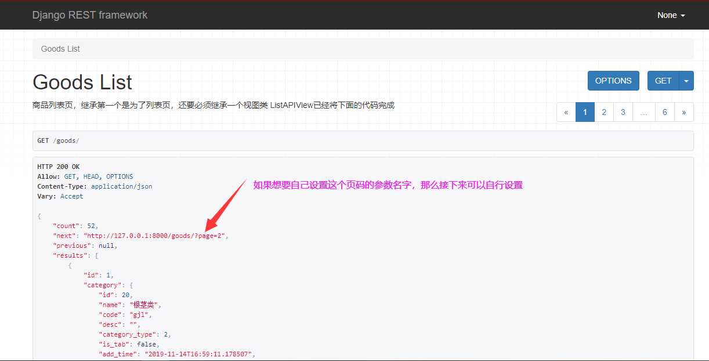
Task: Go to next page with » arrow
Action: pyautogui.click(x=684, y=112)
